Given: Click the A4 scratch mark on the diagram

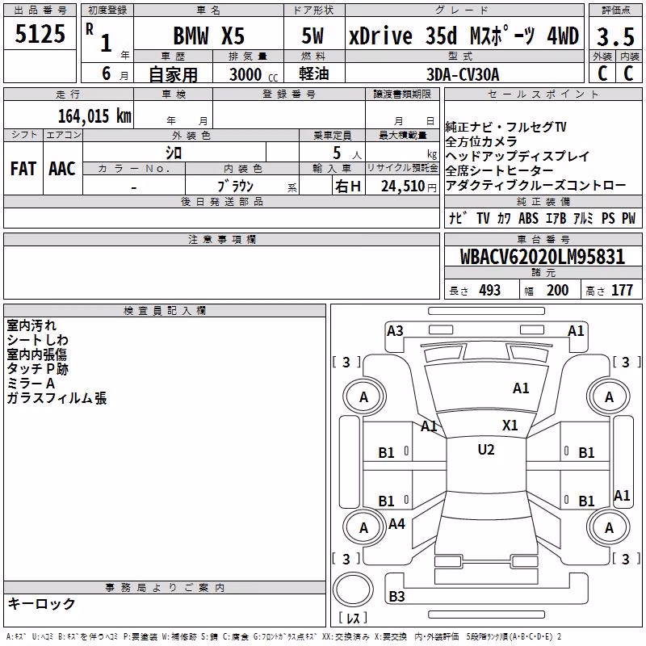Looking at the screenshot, I should (396, 524).
